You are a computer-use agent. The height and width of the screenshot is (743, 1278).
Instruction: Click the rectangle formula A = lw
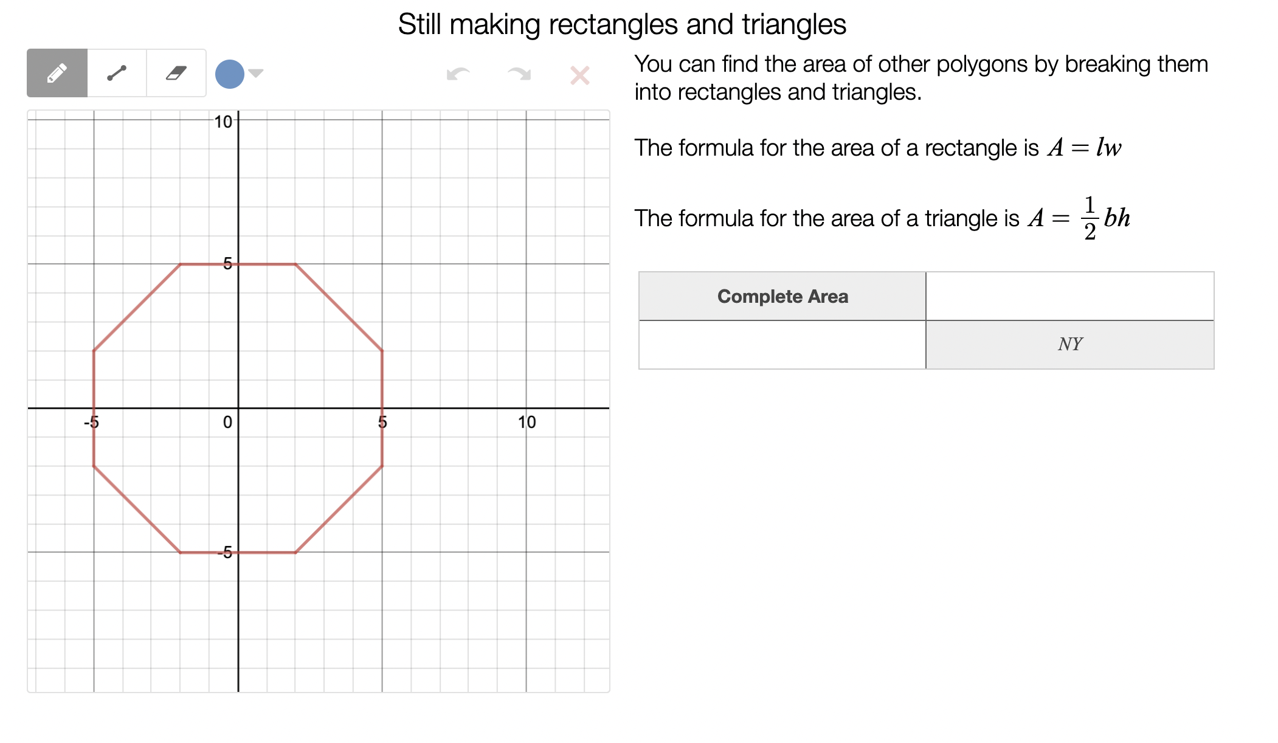1084,148
